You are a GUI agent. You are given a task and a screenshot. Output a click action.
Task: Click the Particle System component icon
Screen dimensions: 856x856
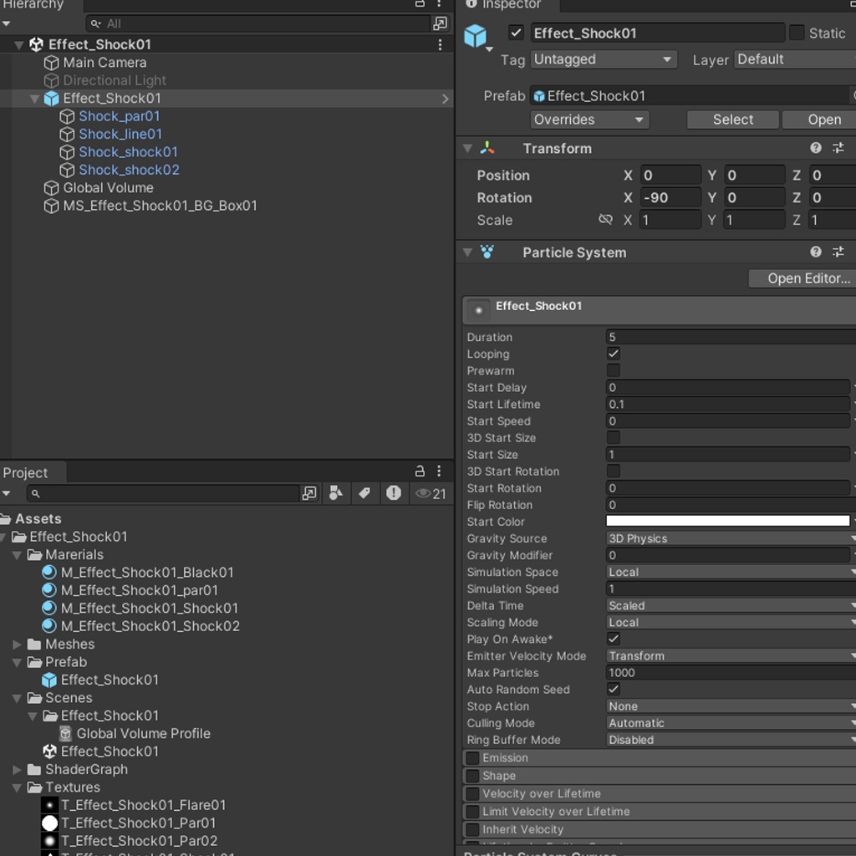point(487,252)
